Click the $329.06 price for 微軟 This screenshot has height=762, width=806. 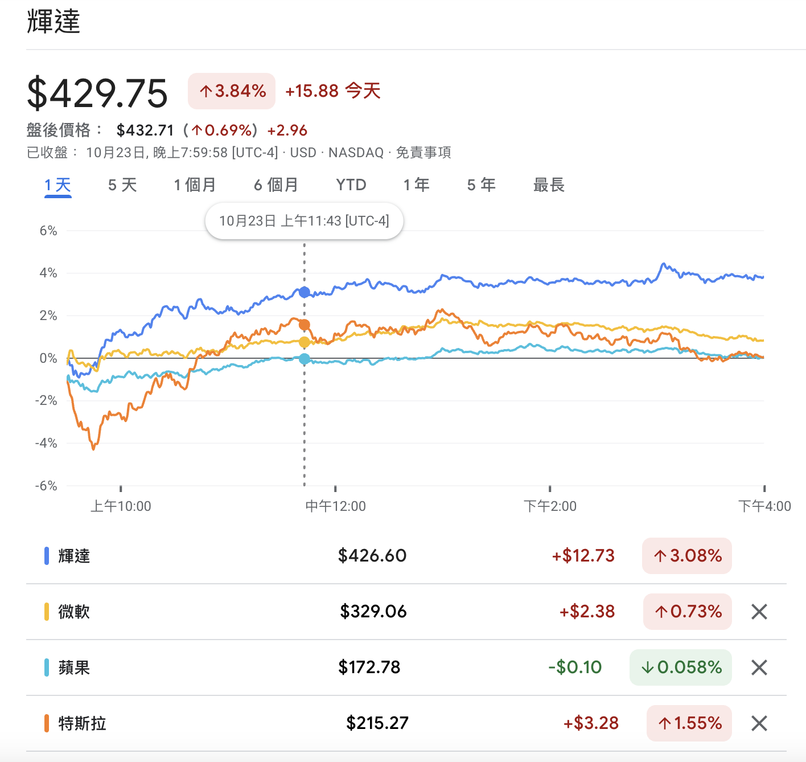pos(373,612)
